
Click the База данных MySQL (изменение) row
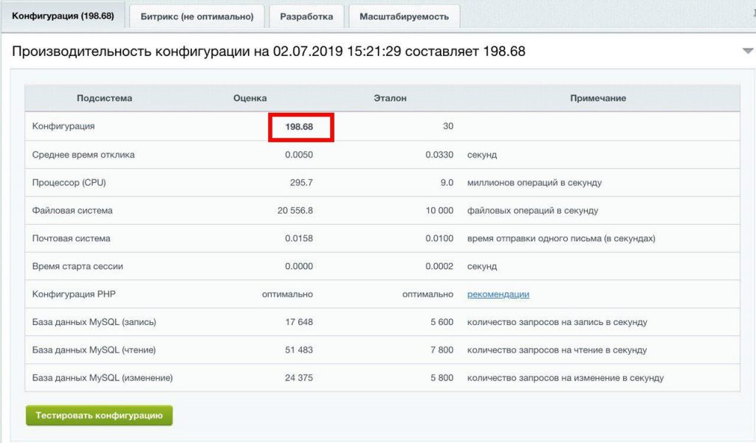click(102, 378)
